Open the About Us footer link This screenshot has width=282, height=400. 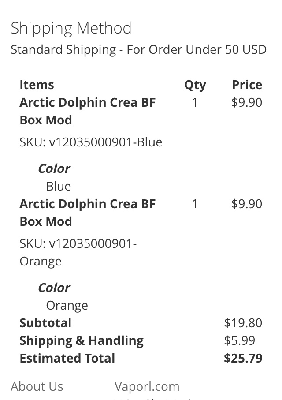tap(37, 386)
